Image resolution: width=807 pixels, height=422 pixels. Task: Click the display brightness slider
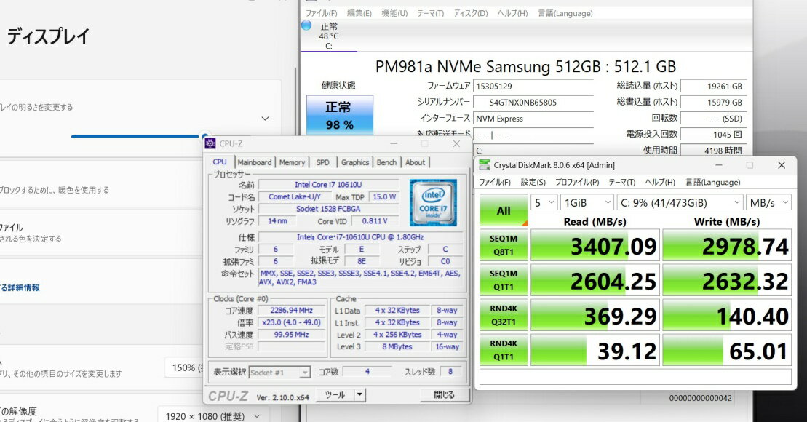(x=138, y=135)
